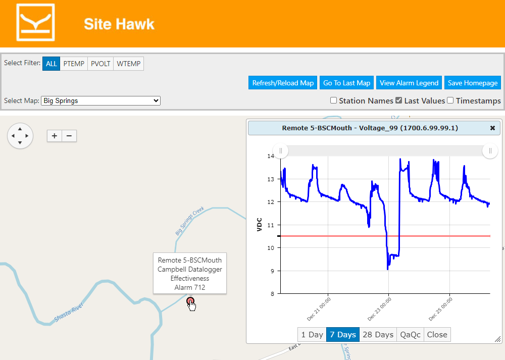Click the Dec 25 00:00 axis label

pos(440,309)
